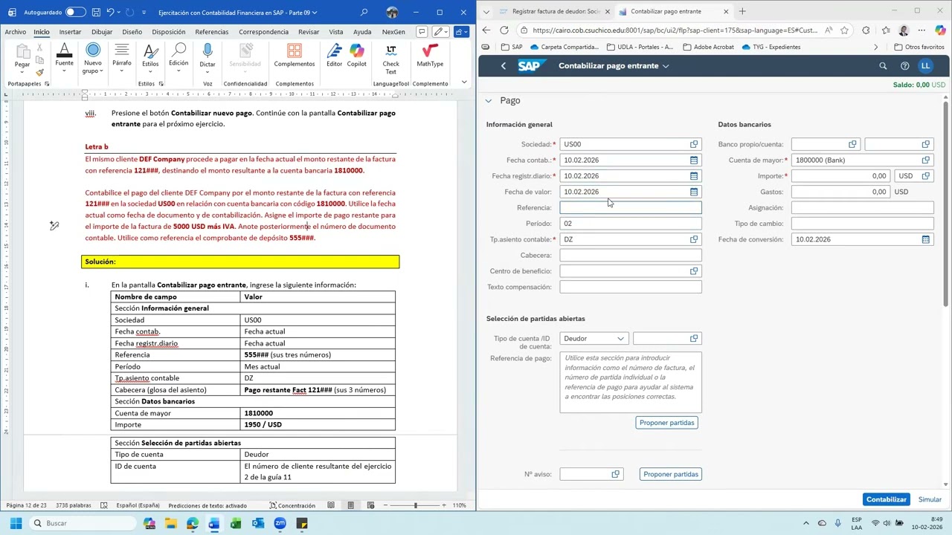The height and width of the screenshot is (535, 952).
Task: Click the Referencia de pago text area
Action: click(631, 382)
